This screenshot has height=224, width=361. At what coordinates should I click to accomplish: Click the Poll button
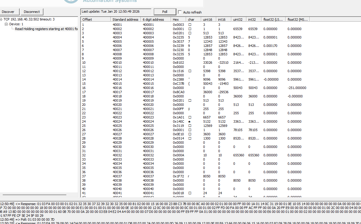tap(165, 11)
